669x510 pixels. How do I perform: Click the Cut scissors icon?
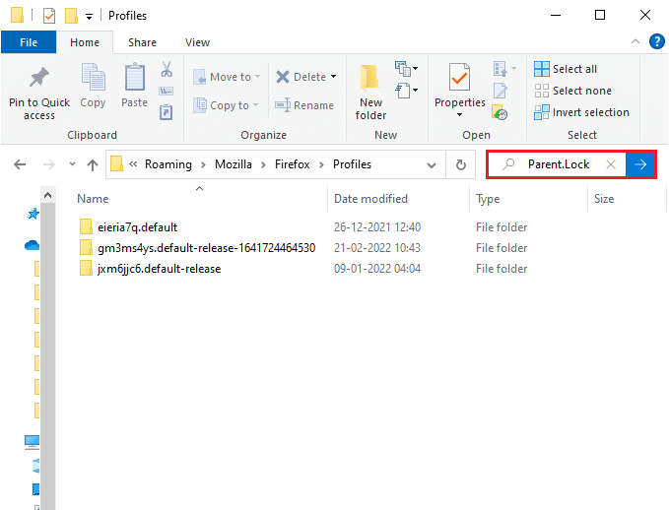[x=167, y=69]
